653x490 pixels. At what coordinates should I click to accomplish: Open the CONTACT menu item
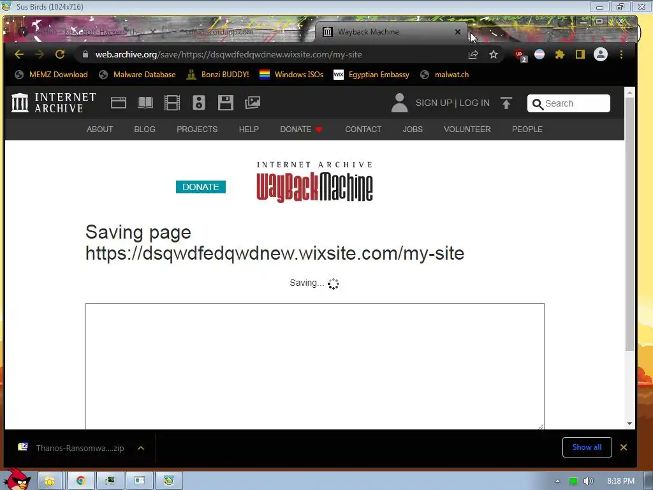point(363,129)
